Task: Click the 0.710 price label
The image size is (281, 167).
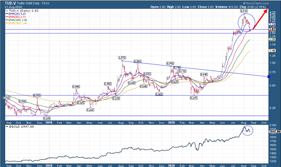Action: point(182,71)
